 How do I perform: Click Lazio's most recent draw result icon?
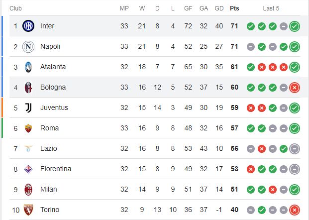pyautogui.click(x=295, y=149)
